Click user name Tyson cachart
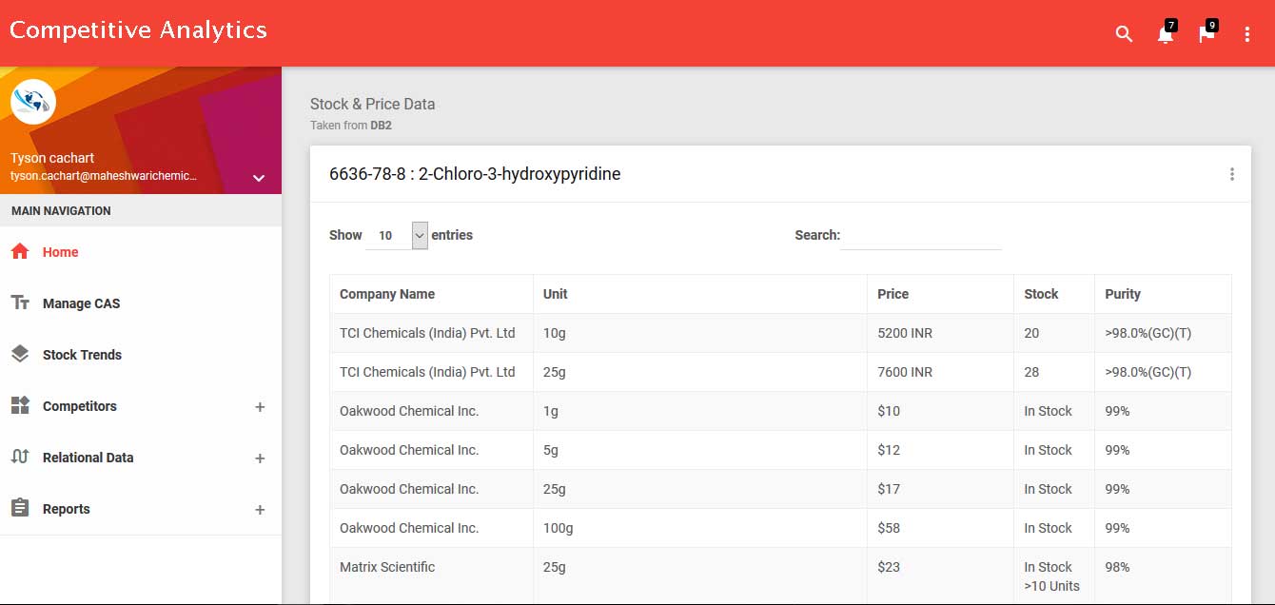Screen dimensions: 1275x605 pos(52,158)
